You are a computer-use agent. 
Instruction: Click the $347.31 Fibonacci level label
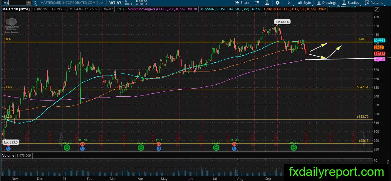[x=363, y=87]
